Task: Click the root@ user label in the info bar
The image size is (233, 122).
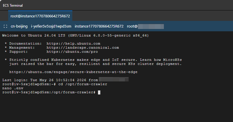Action: coord(132,26)
